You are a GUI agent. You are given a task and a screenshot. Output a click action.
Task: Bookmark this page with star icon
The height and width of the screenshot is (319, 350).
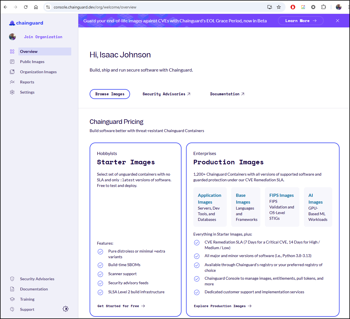[x=279, y=7]
